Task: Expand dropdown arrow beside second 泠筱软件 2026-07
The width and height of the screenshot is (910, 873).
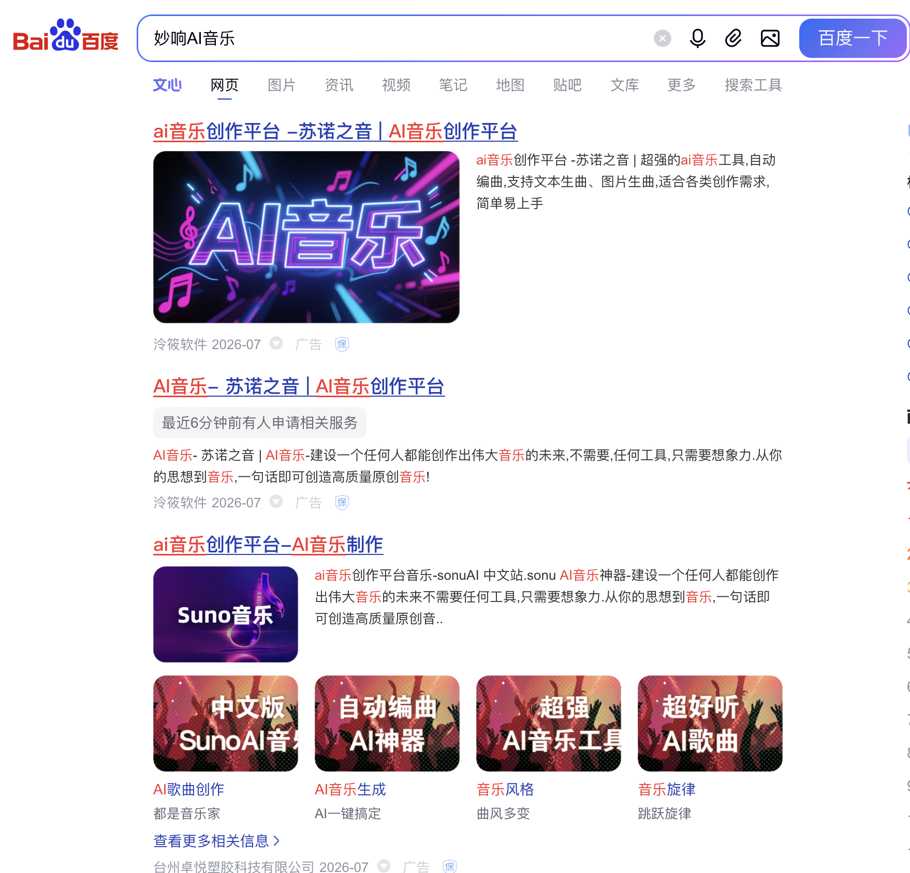Action: pos(276,502)
